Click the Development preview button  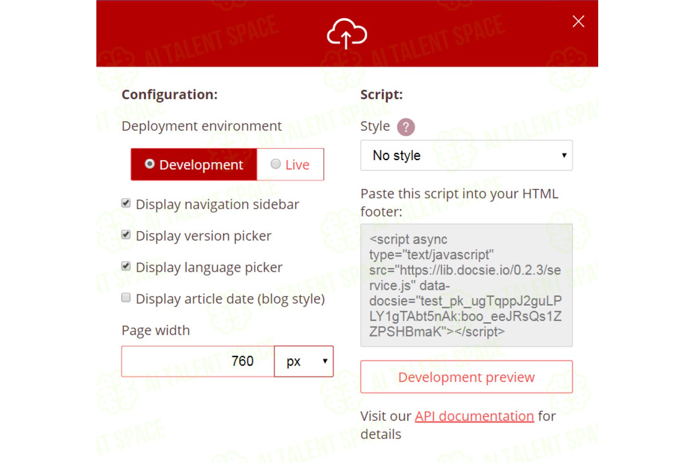click(x=466, y=377)
